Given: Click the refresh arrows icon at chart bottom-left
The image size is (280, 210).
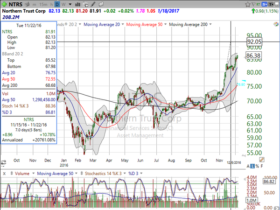Looking at the screenshot, I should tap(3, 163).
